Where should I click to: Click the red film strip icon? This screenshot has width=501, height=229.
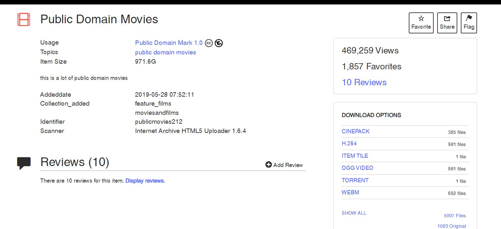(x=24, y=19)
